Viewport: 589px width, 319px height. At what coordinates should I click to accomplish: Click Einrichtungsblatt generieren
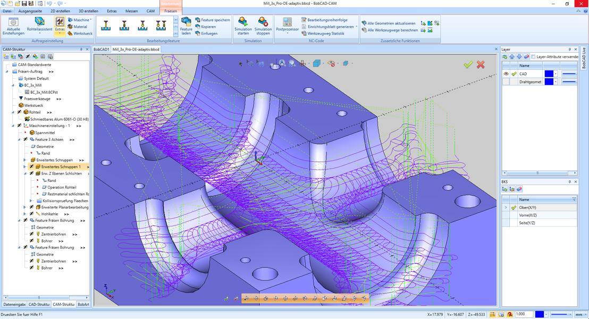pos(328,27)
